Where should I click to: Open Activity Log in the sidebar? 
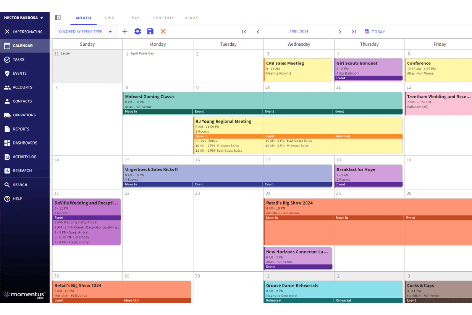(x=25, y=157)
